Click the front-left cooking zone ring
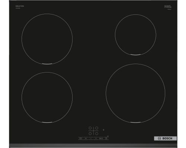Image resolution: width=186 pixels, height=148 pixels. click(47, 97)
